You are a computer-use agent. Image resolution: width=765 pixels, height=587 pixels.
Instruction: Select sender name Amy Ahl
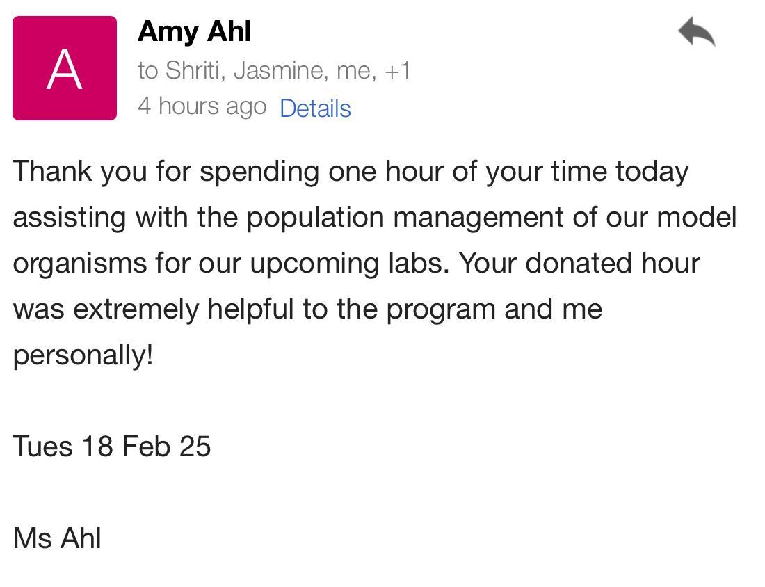pos(194,32)
